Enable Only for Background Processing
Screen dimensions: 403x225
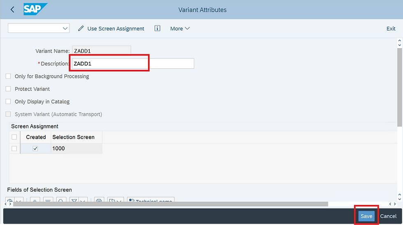tap(8, 76)
